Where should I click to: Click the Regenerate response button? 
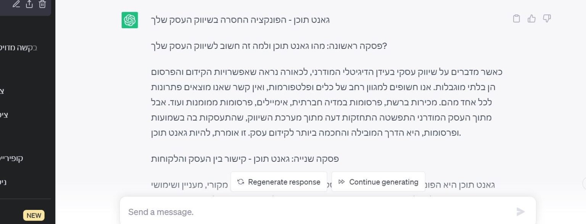[x=279, y=182]
